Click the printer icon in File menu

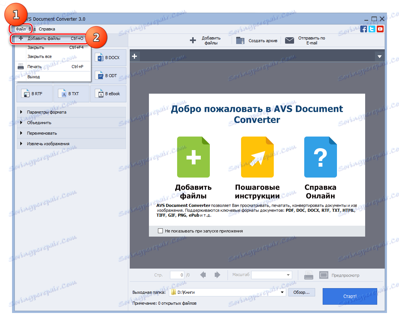tap(21, 67)
